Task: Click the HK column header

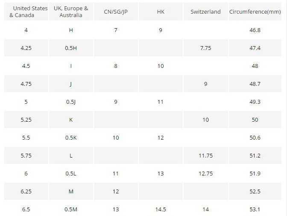Action: coord(161,12)
